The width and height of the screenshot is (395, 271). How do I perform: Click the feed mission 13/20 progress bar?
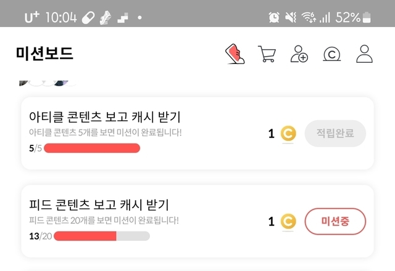pos(102,236)
